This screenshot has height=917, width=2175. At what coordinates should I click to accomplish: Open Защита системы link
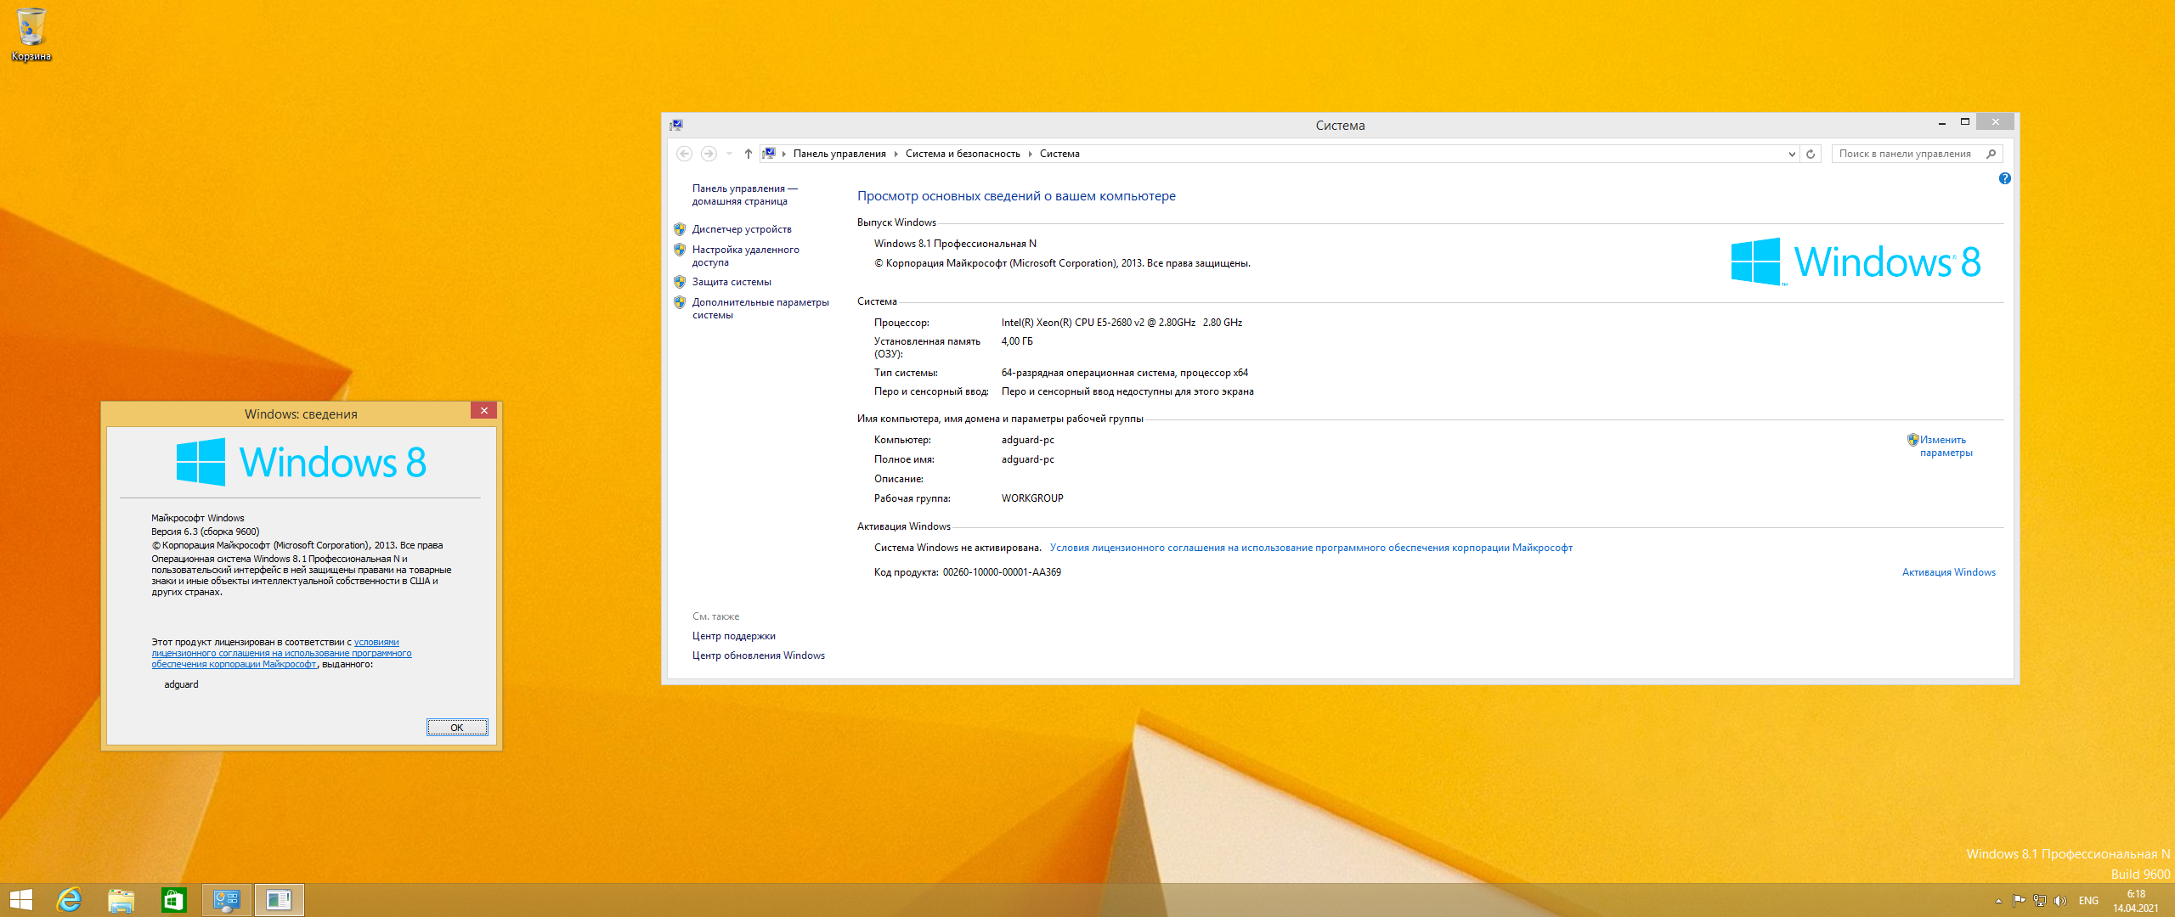click(732, 282)
